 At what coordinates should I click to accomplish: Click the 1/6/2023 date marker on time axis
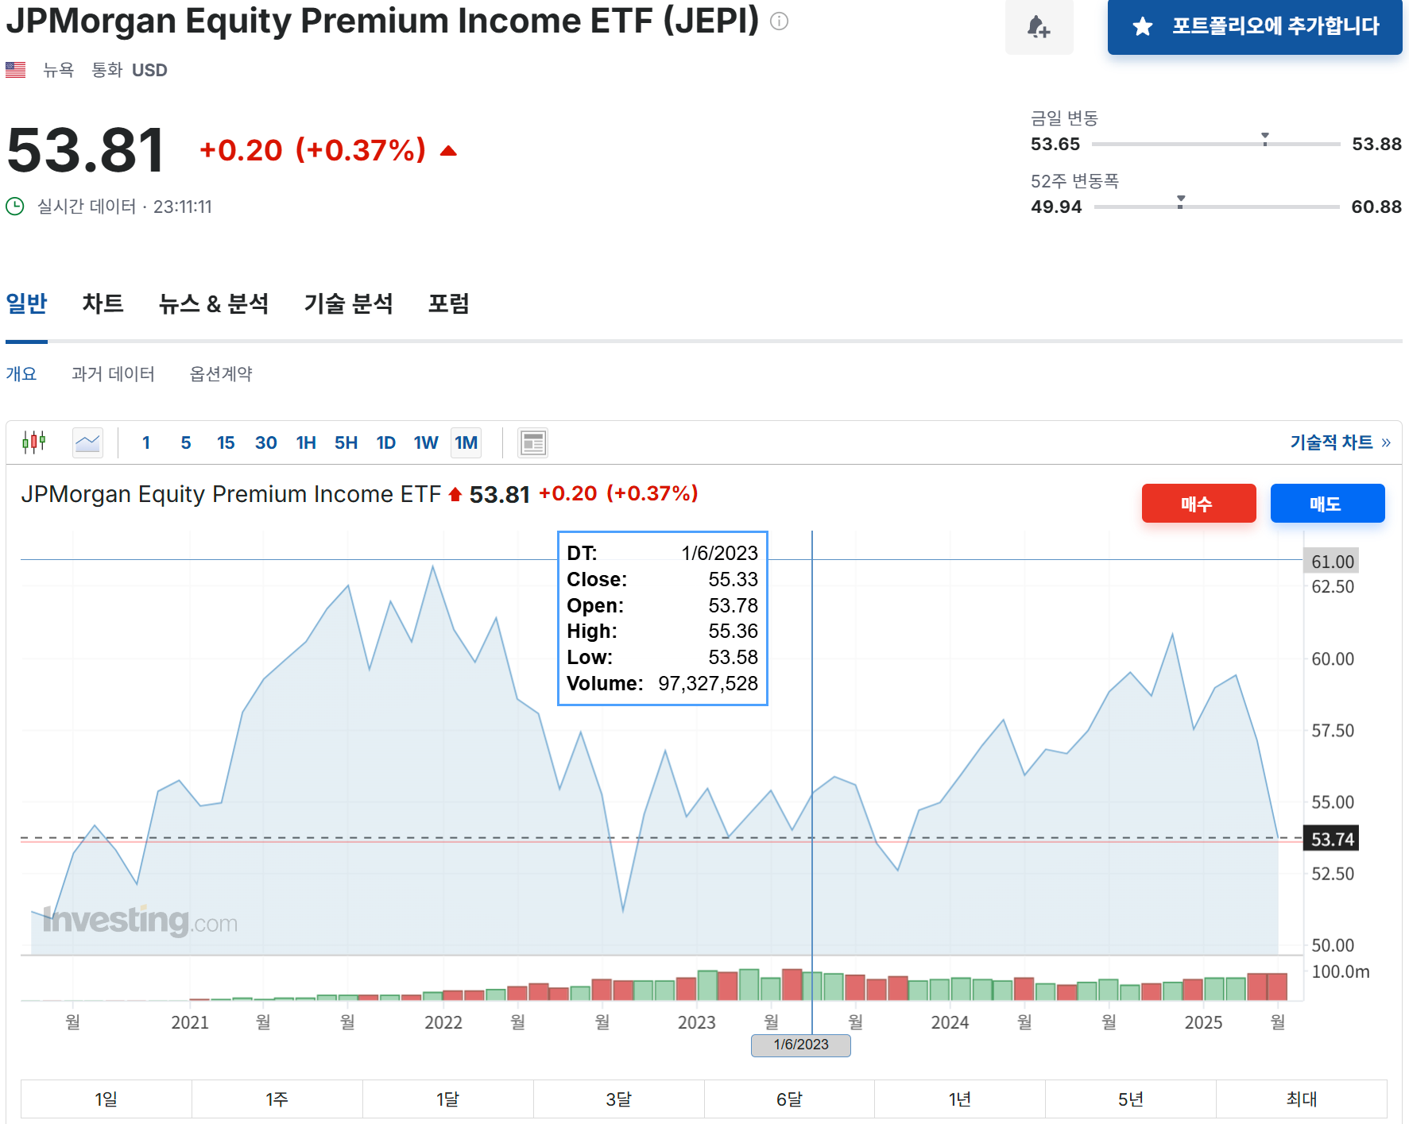point(801,1045)
